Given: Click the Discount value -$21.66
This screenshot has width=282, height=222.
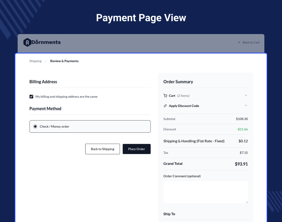Looking at the screenshot, I should 242,129.
